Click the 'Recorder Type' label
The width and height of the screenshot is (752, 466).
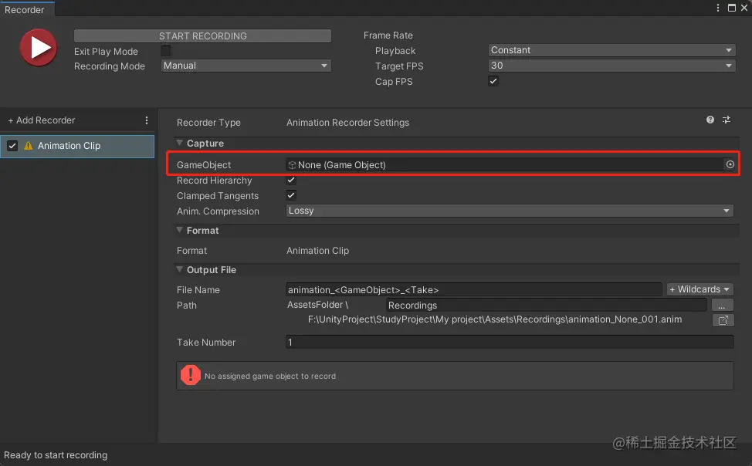[x=208, y=123]
